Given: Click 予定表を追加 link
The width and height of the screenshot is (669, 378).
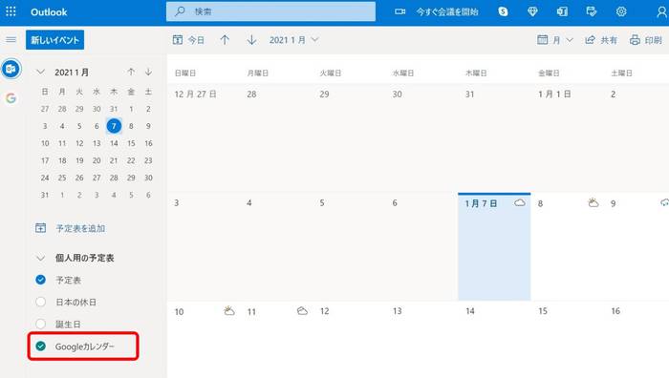Looking at the screenshot, I should tap(80, 228).
